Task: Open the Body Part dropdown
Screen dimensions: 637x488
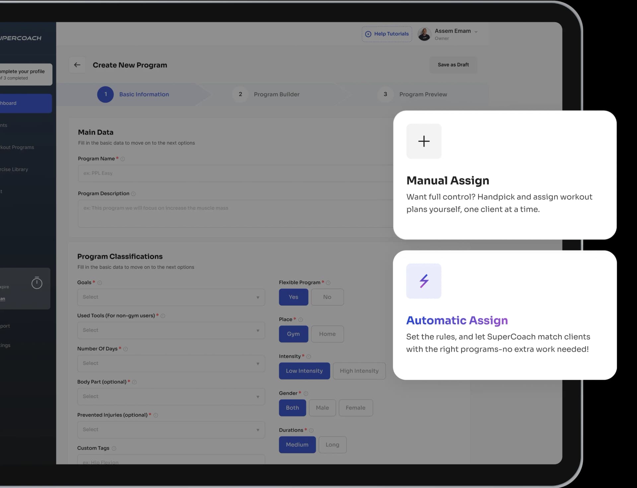Action: [171, 397]
